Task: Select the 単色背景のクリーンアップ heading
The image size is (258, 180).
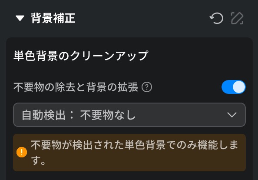Action: tap(81, 56)
